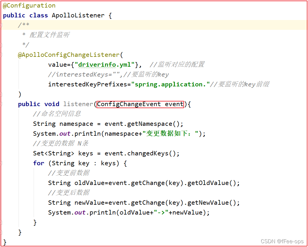The height and width of the screenshot is (247, 308).
Task: Click the interestedKeyPrefixes attribute name
Action: click(x=88, y=84)
